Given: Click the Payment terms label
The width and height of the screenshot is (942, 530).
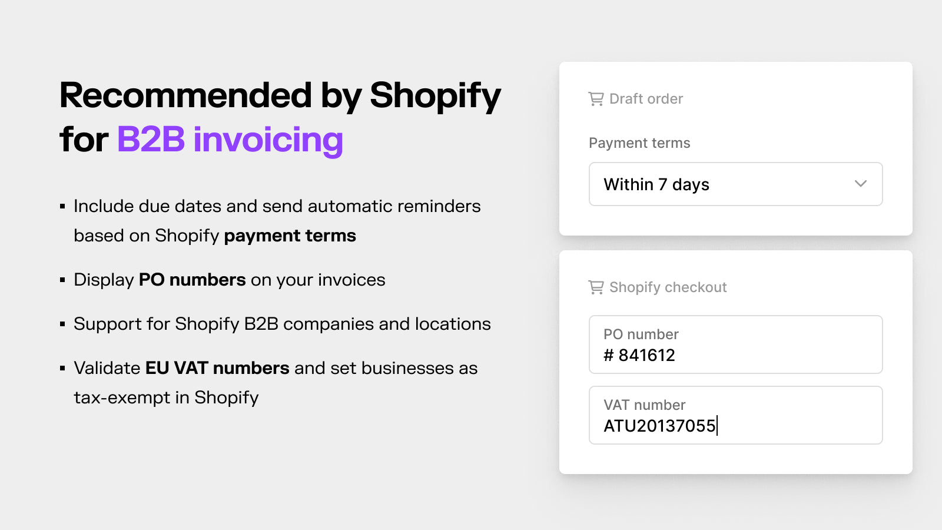Looking at the screenshot, I should [x=639, y=143].
